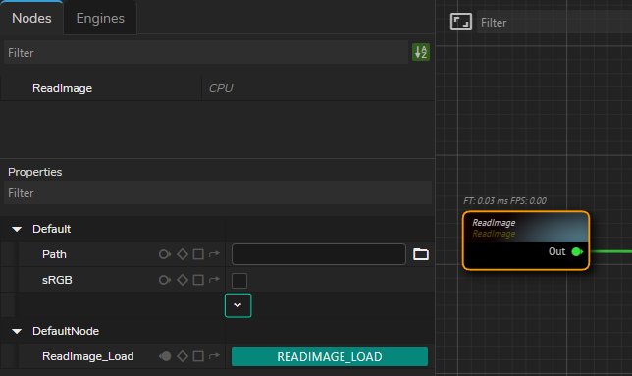The height and width of the screenshot is (376, 632).
Task: Open the folder browse icon for Path
Action: 421,254
